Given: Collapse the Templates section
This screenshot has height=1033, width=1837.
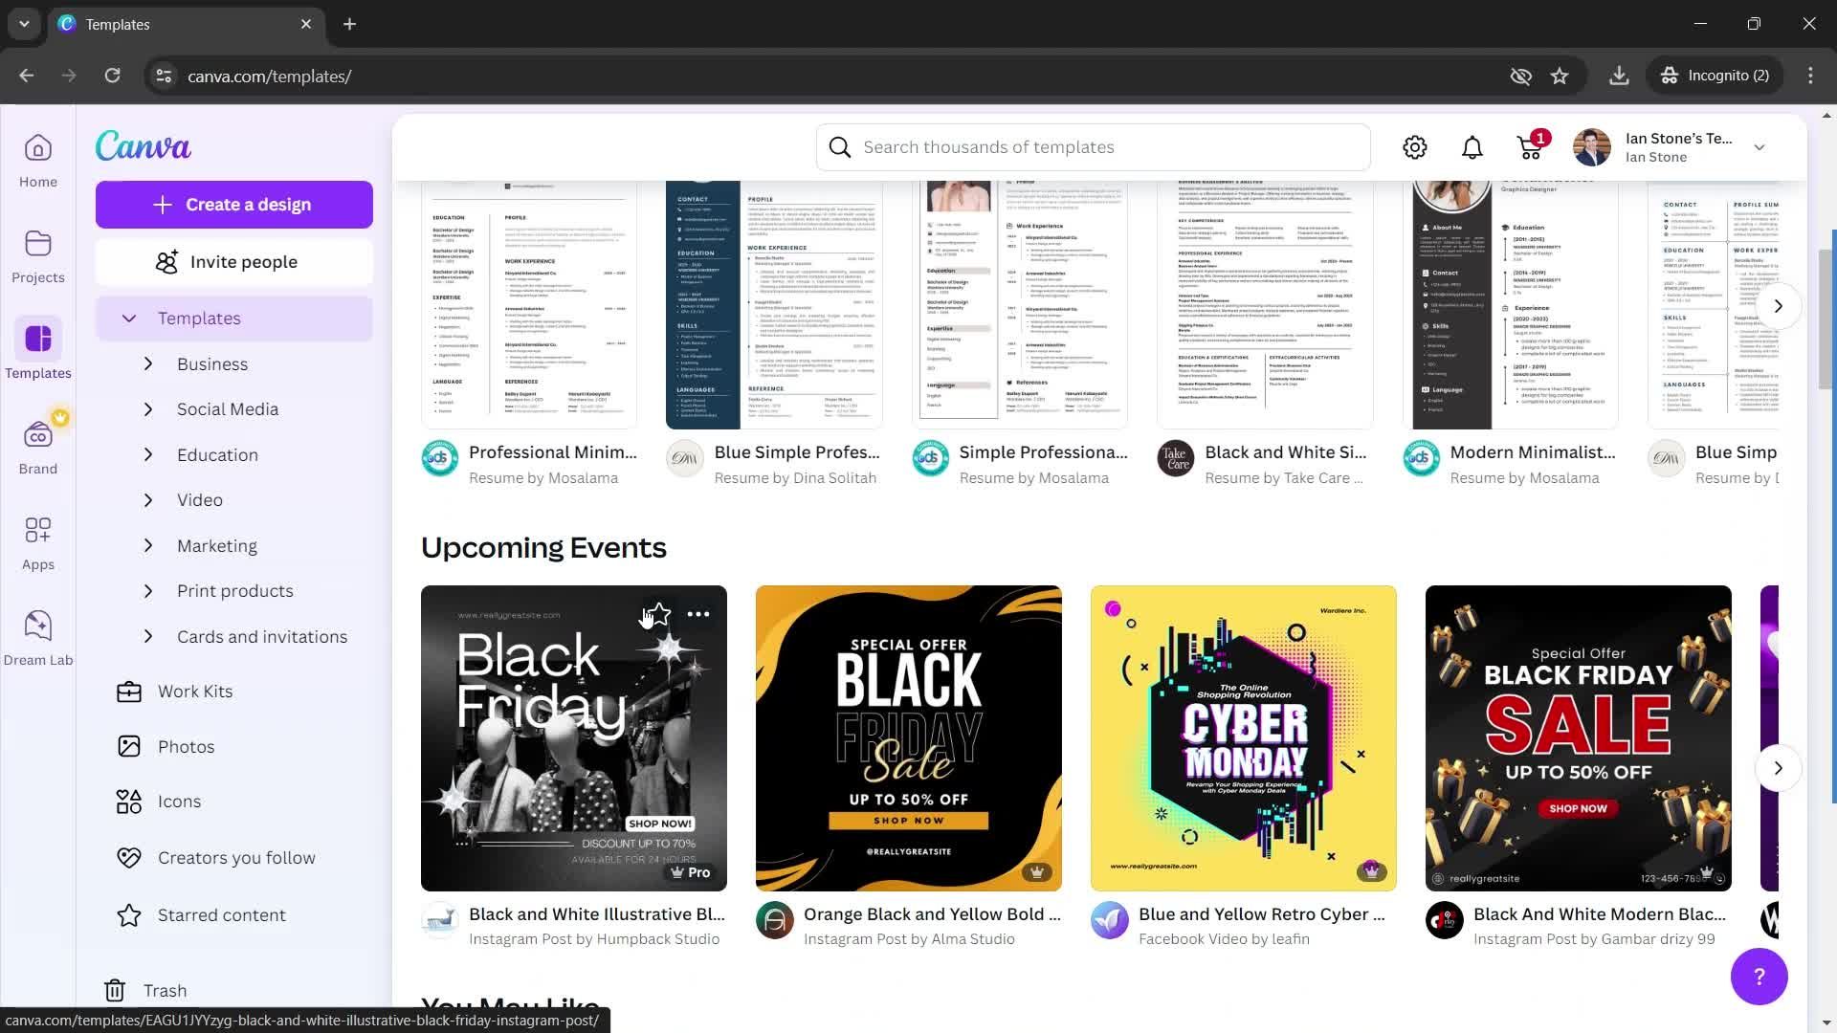Looking at the screenshot, I should click(x=129, y=319).
